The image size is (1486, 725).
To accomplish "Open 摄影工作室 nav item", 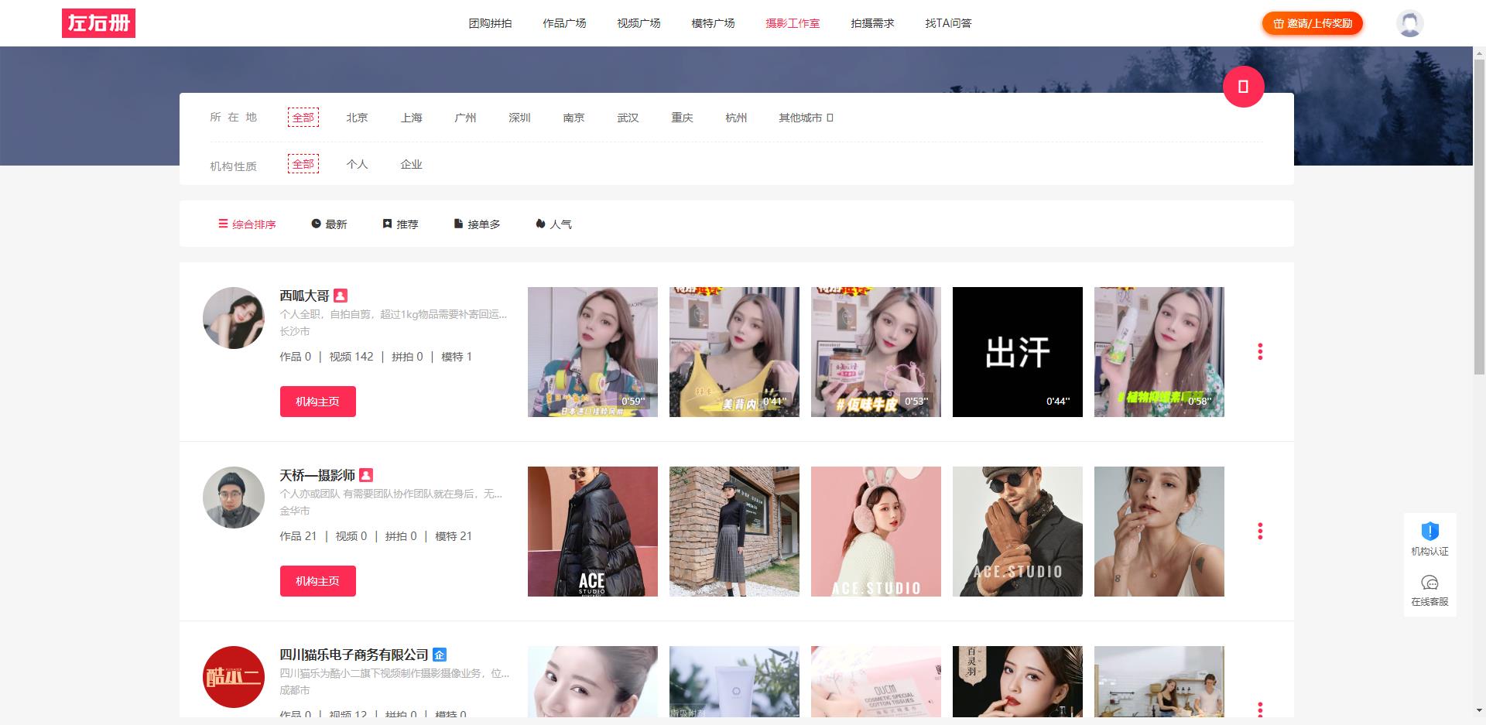I will click(793, 23).
